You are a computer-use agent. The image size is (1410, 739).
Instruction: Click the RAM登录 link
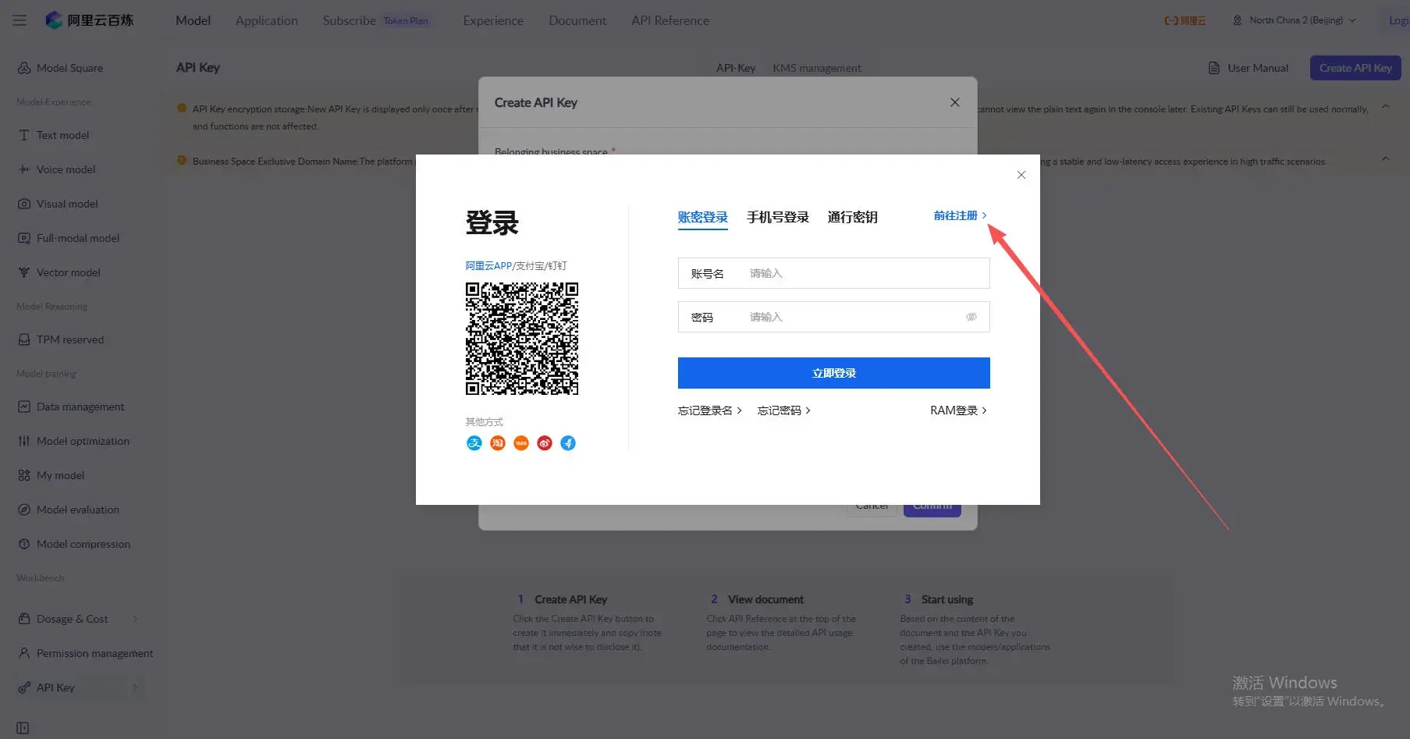[x=958, y=410]
